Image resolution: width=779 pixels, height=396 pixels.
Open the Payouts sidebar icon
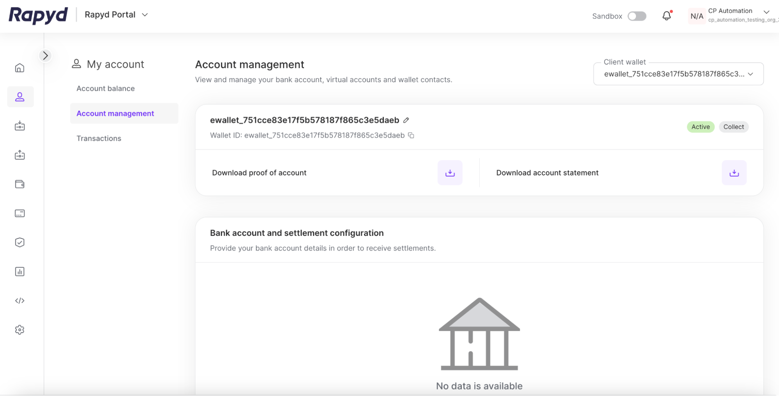[19, 155]
